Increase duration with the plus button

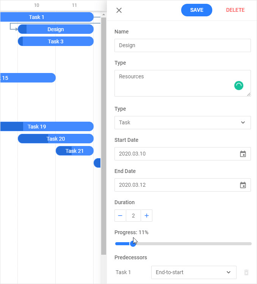point(146,216)
